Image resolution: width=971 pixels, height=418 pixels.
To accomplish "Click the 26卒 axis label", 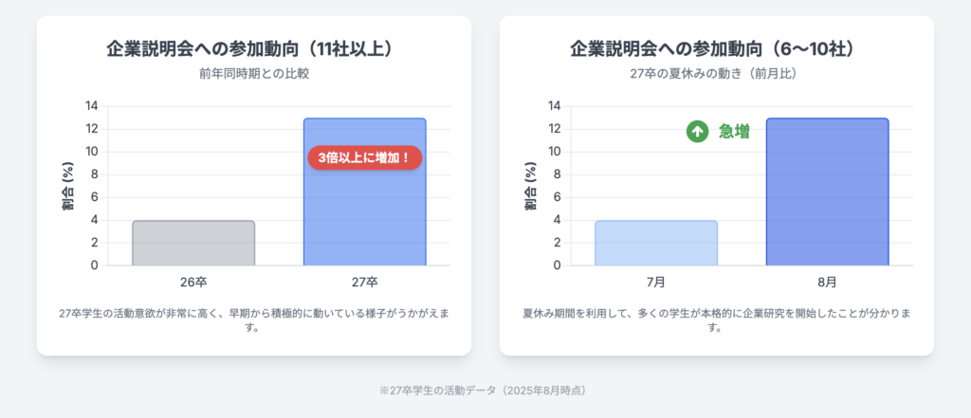I will click(x=193, y=282).
